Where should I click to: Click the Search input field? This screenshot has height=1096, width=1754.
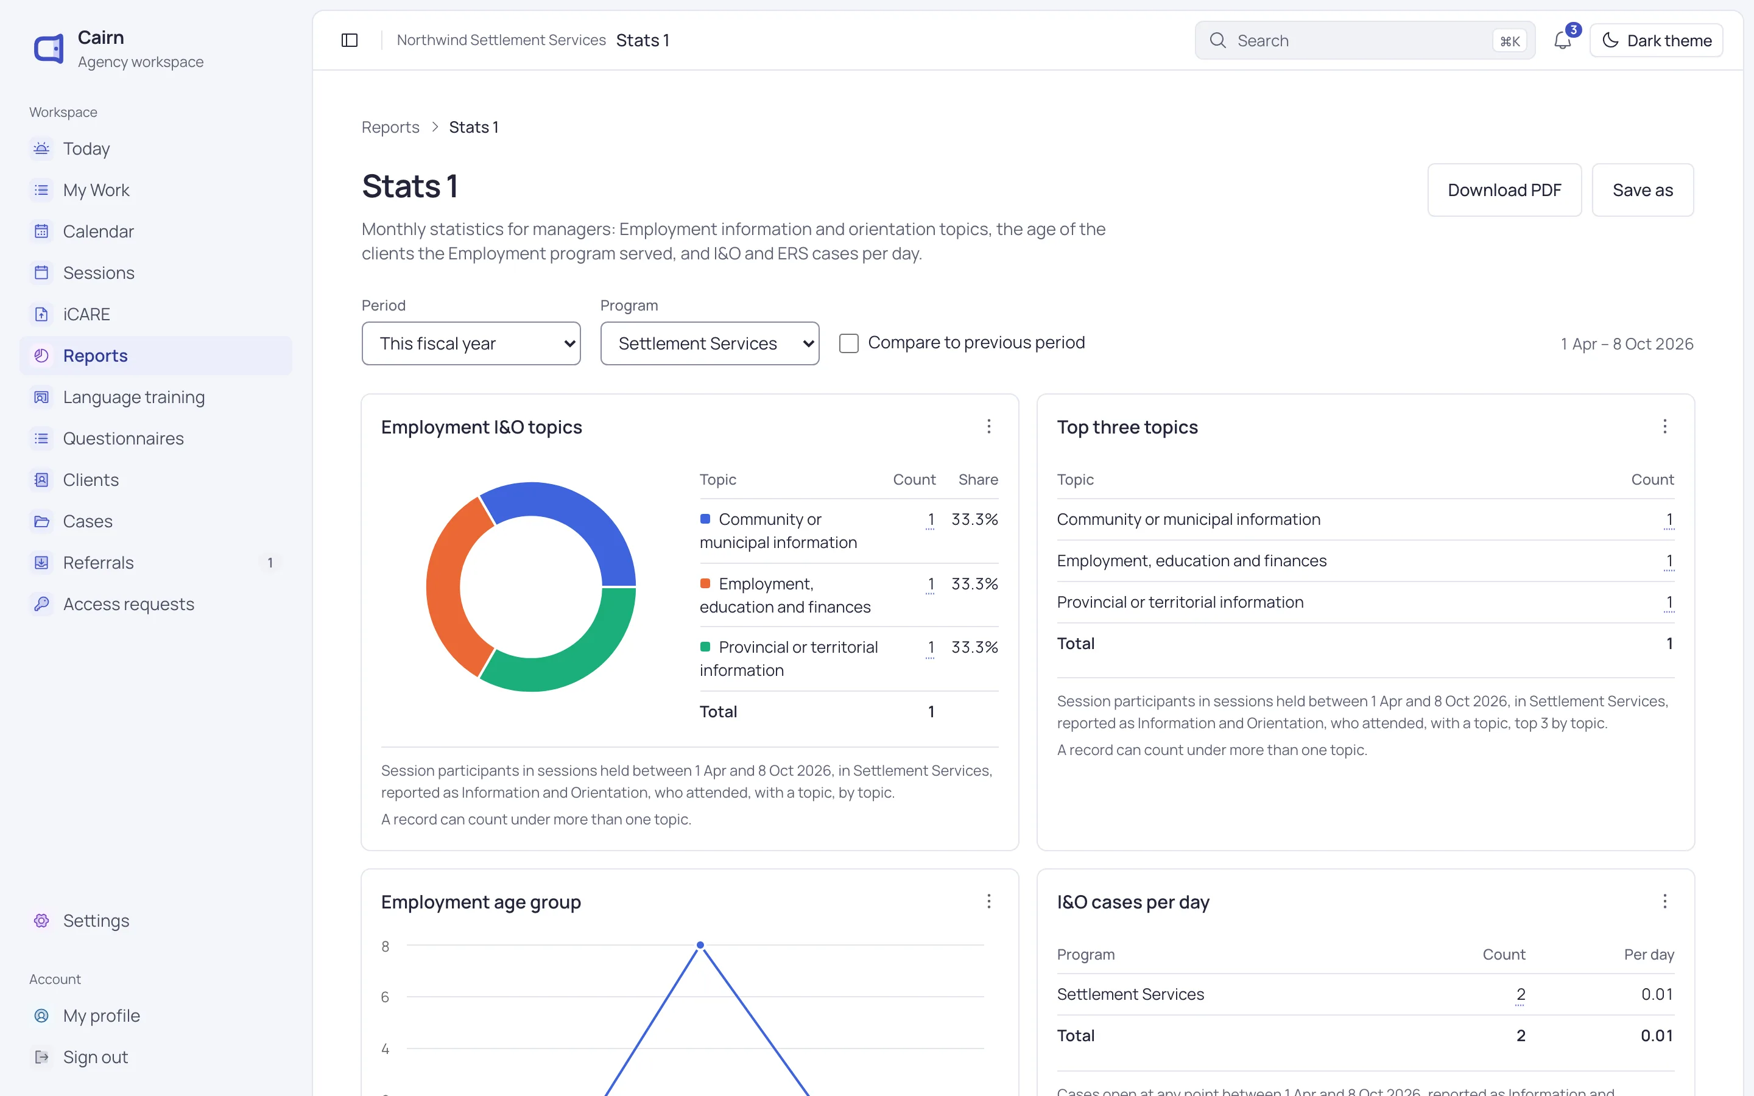(1365, 41)
